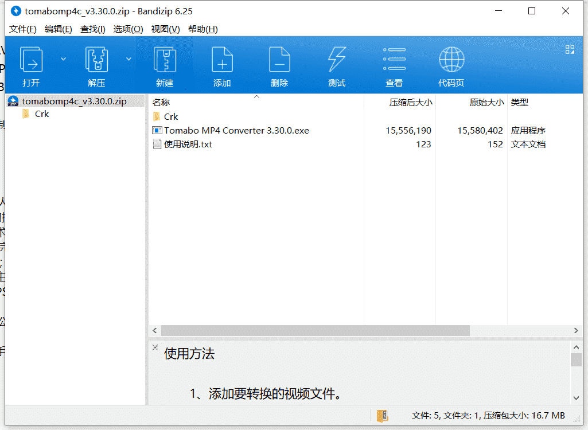This screenshot has width=588, height=430.
Task: Click the preview pane scroll up arrow
Action: tap(577, 347)
